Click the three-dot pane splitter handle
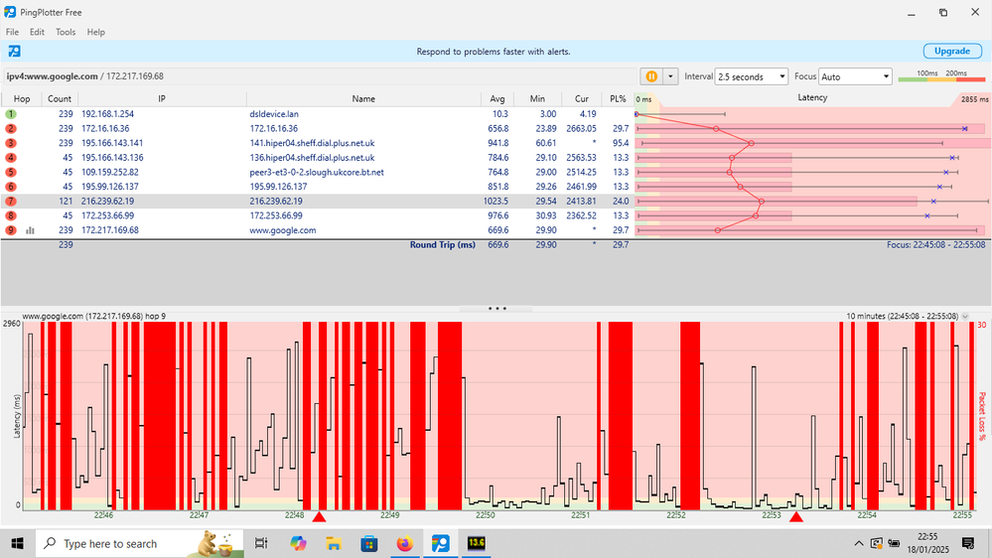Image resolution: width=992 pixels, height=558 pixels. coord(496,309)
